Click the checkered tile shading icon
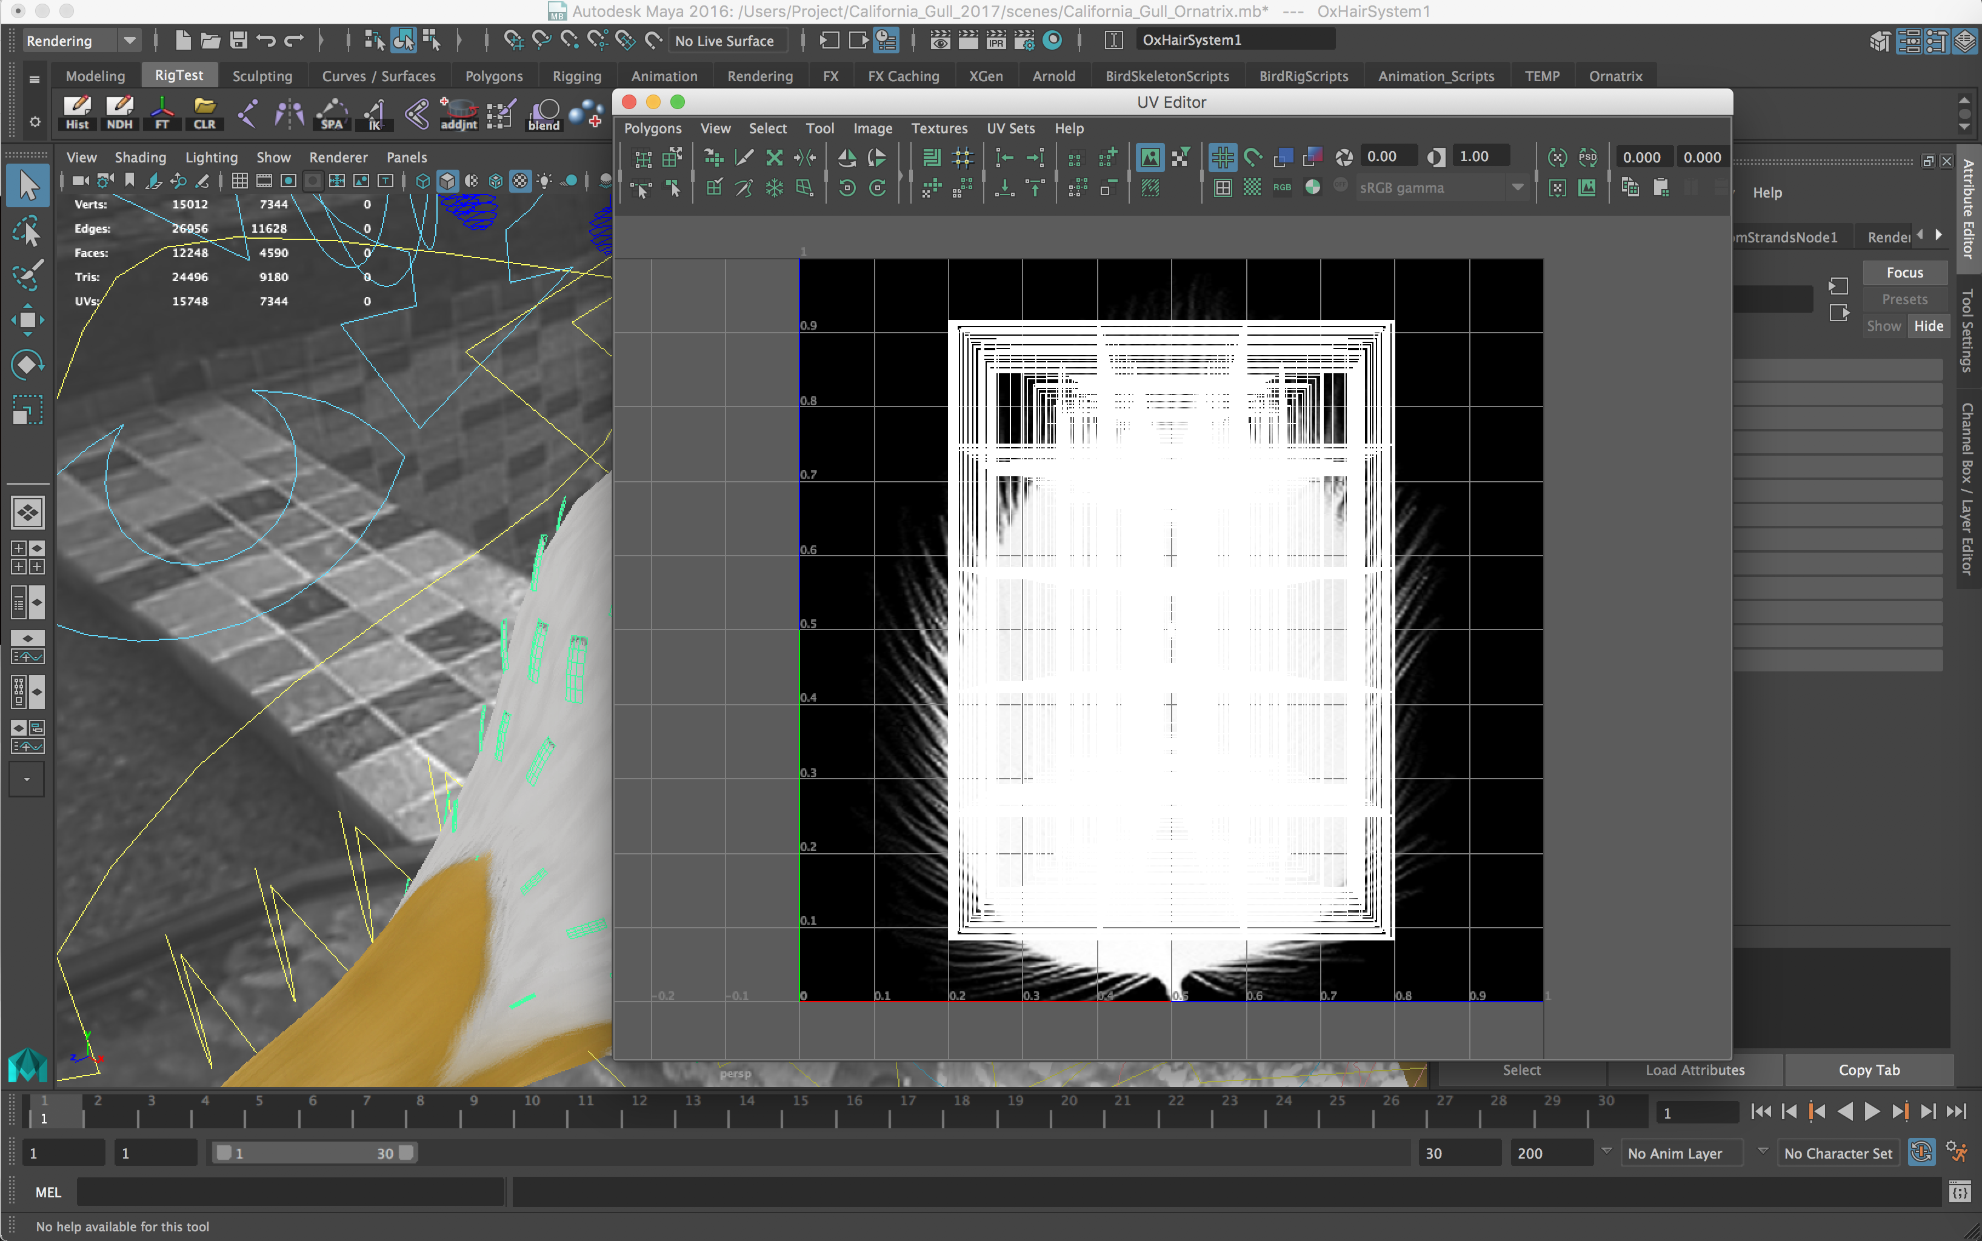1982x1241 pixels. point(1251,188)
